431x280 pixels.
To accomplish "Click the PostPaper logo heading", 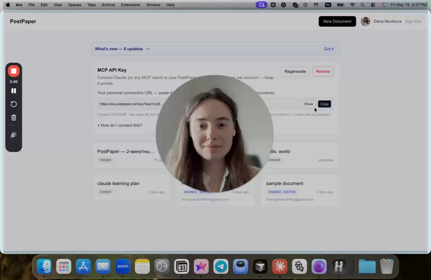I will 23,21.
